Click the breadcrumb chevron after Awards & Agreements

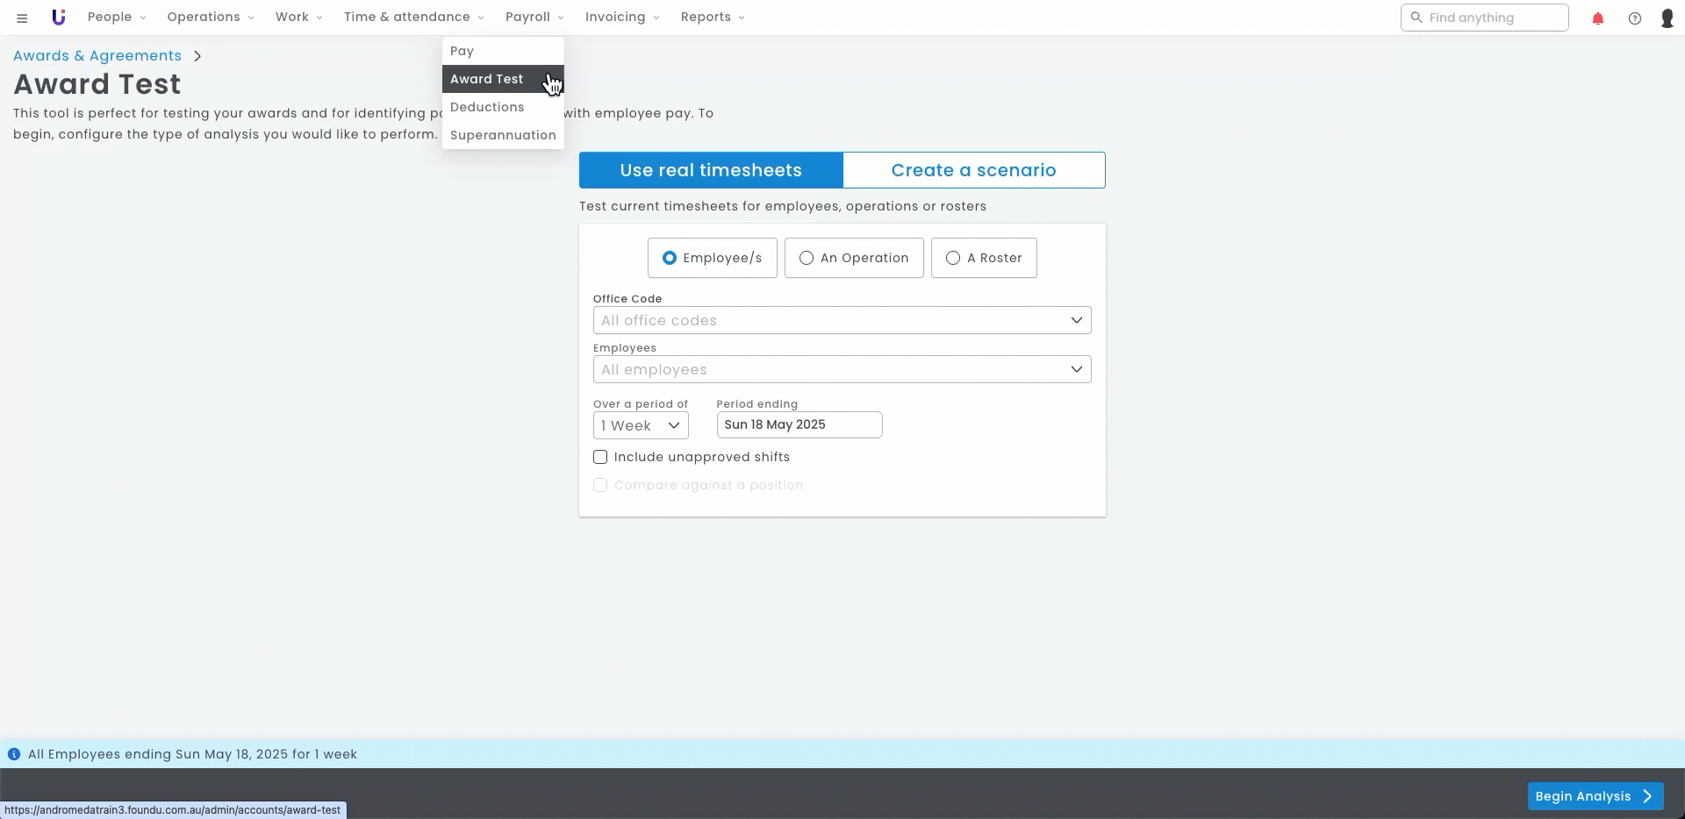197,56
